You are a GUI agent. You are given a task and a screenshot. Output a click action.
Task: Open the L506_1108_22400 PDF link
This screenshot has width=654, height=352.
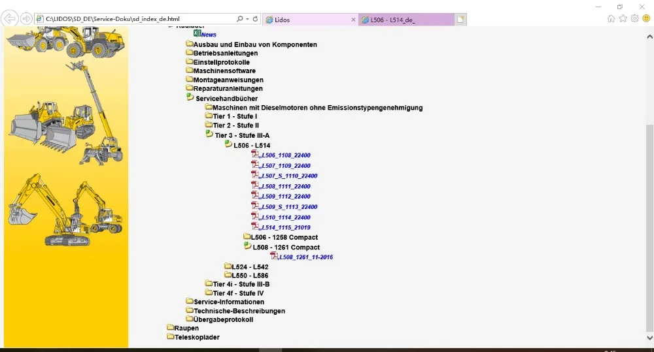286,155
